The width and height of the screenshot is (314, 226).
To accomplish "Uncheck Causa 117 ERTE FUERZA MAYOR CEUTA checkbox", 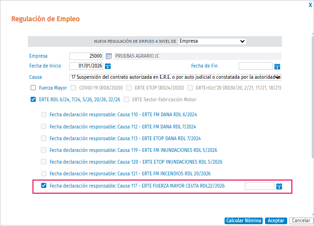I will click(x=44, y=186).
